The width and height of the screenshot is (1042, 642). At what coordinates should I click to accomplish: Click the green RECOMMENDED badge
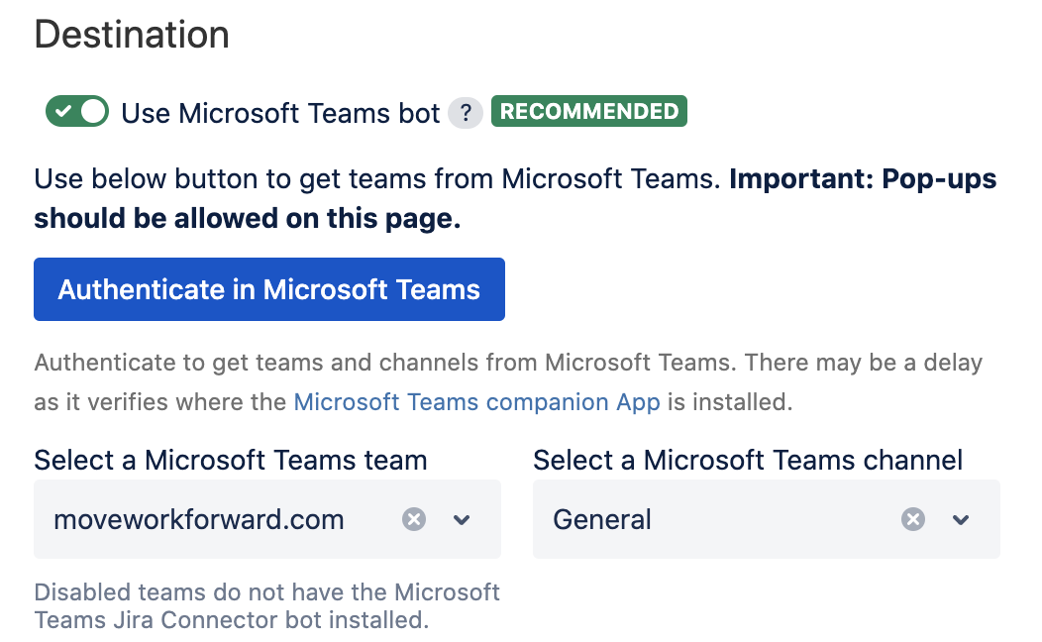tap(588, 112)
